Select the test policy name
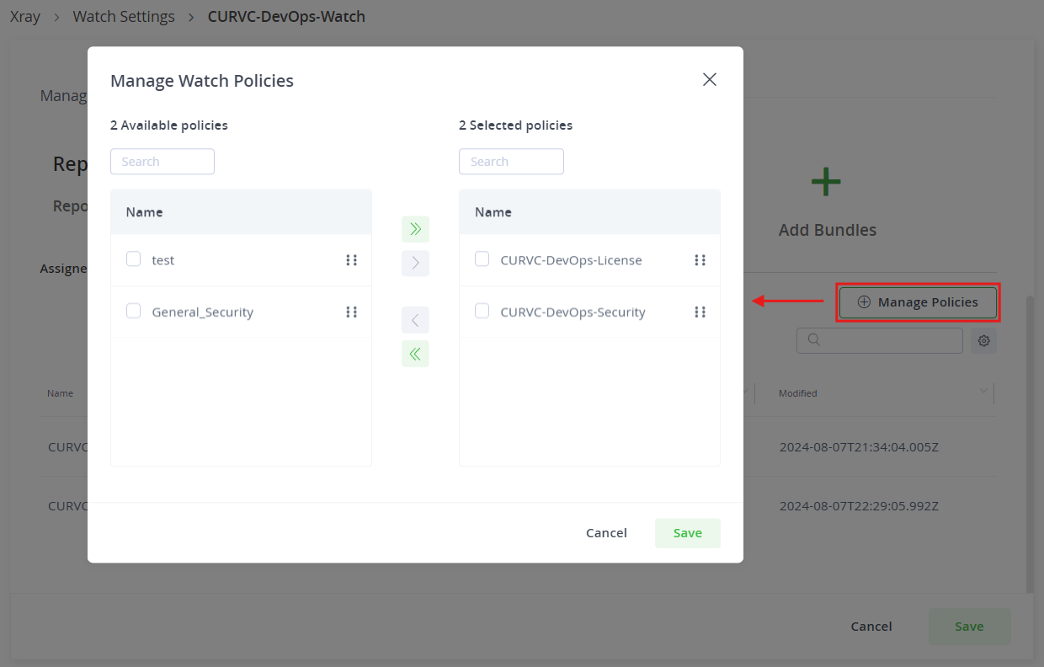 tap(162, 260)
